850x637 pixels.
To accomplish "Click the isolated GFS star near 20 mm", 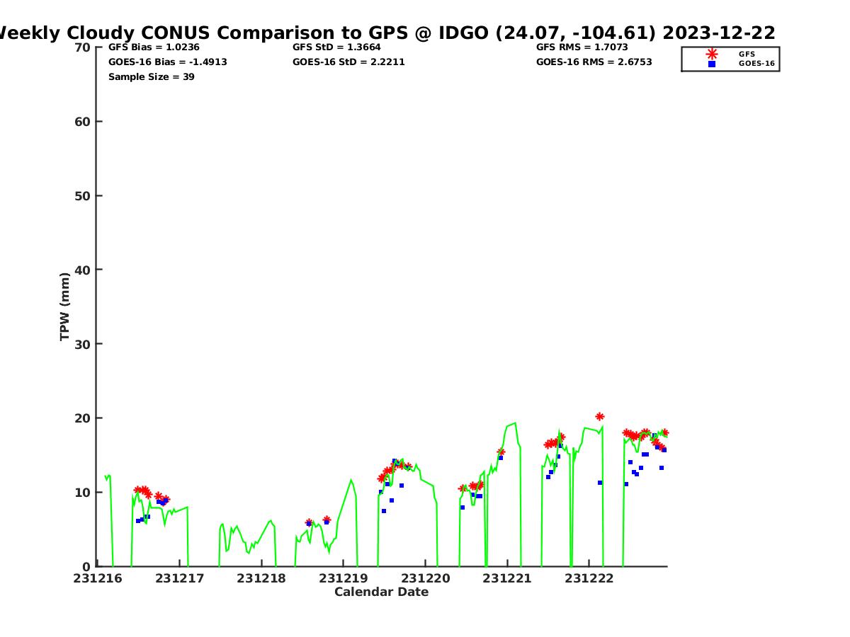I will click(600, 417).
